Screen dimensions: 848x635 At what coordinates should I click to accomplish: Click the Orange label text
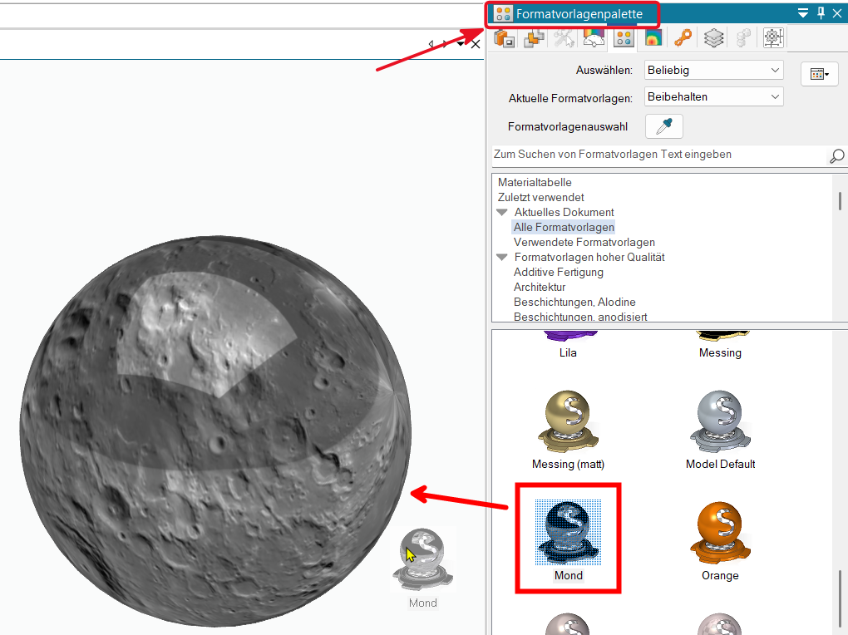[720, 575]
